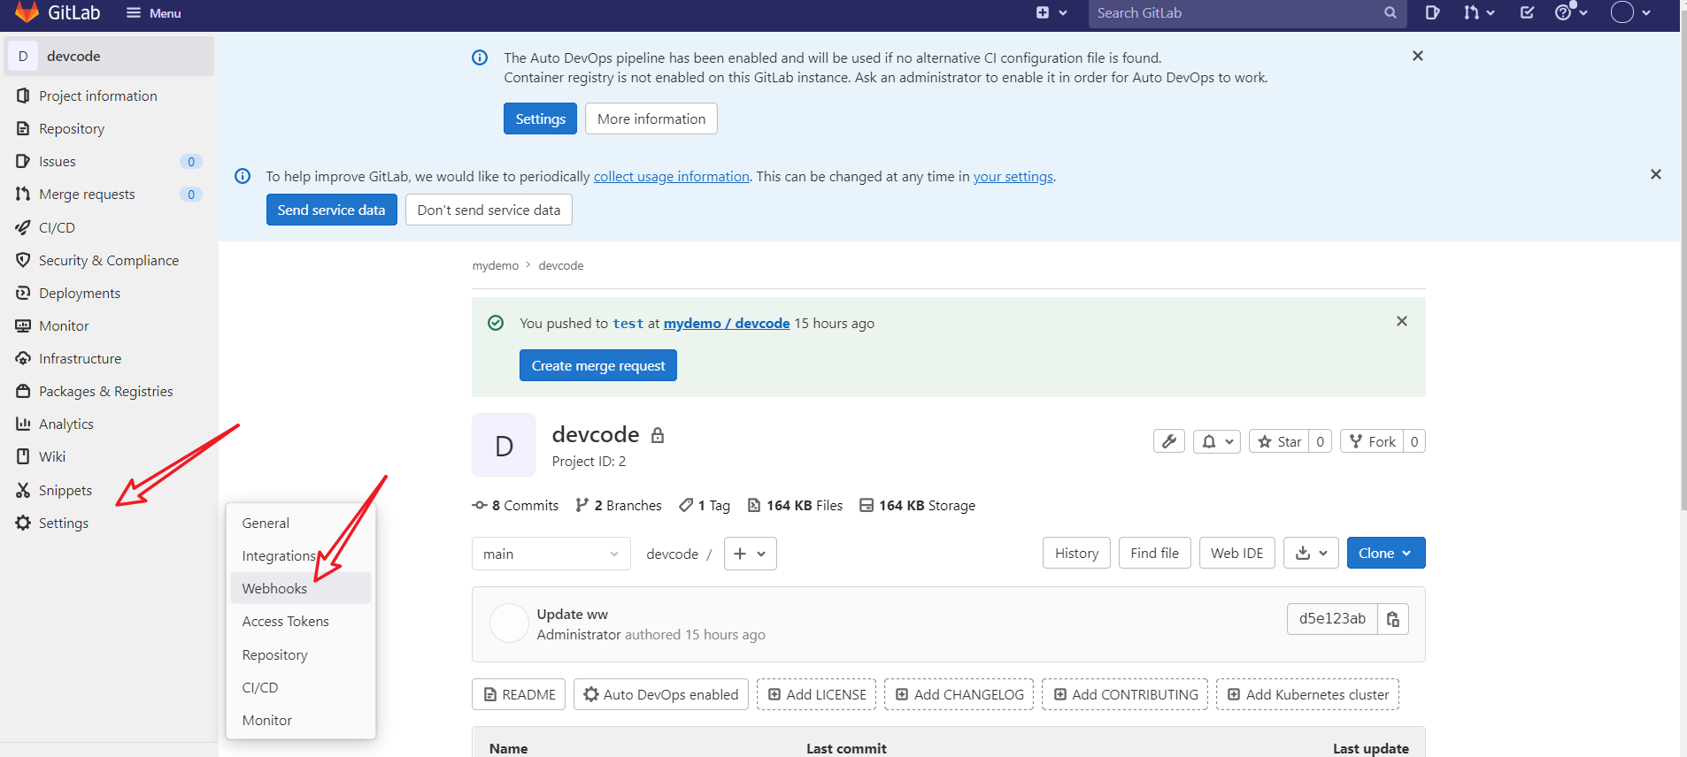The image size is (1687, 757).
Task: Open the 2 Branches link
Action: [619, 505]
